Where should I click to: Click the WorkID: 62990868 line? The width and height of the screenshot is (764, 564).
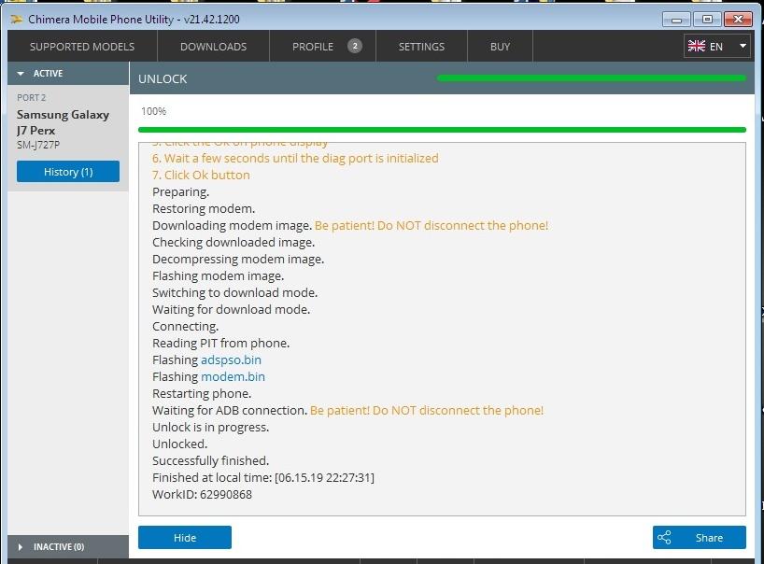[x=202, y=495]
